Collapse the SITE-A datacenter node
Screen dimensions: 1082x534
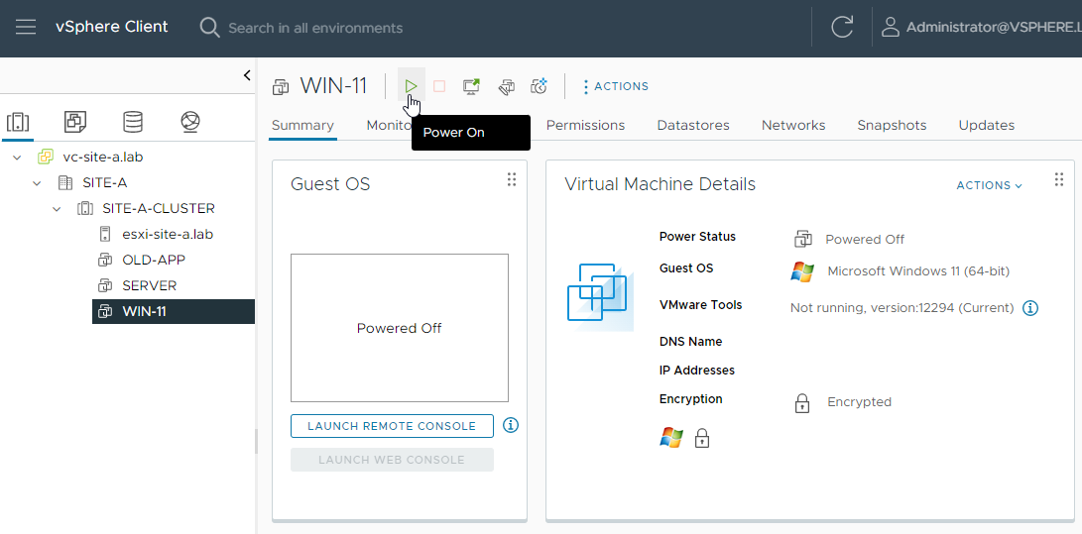point(38,182)
